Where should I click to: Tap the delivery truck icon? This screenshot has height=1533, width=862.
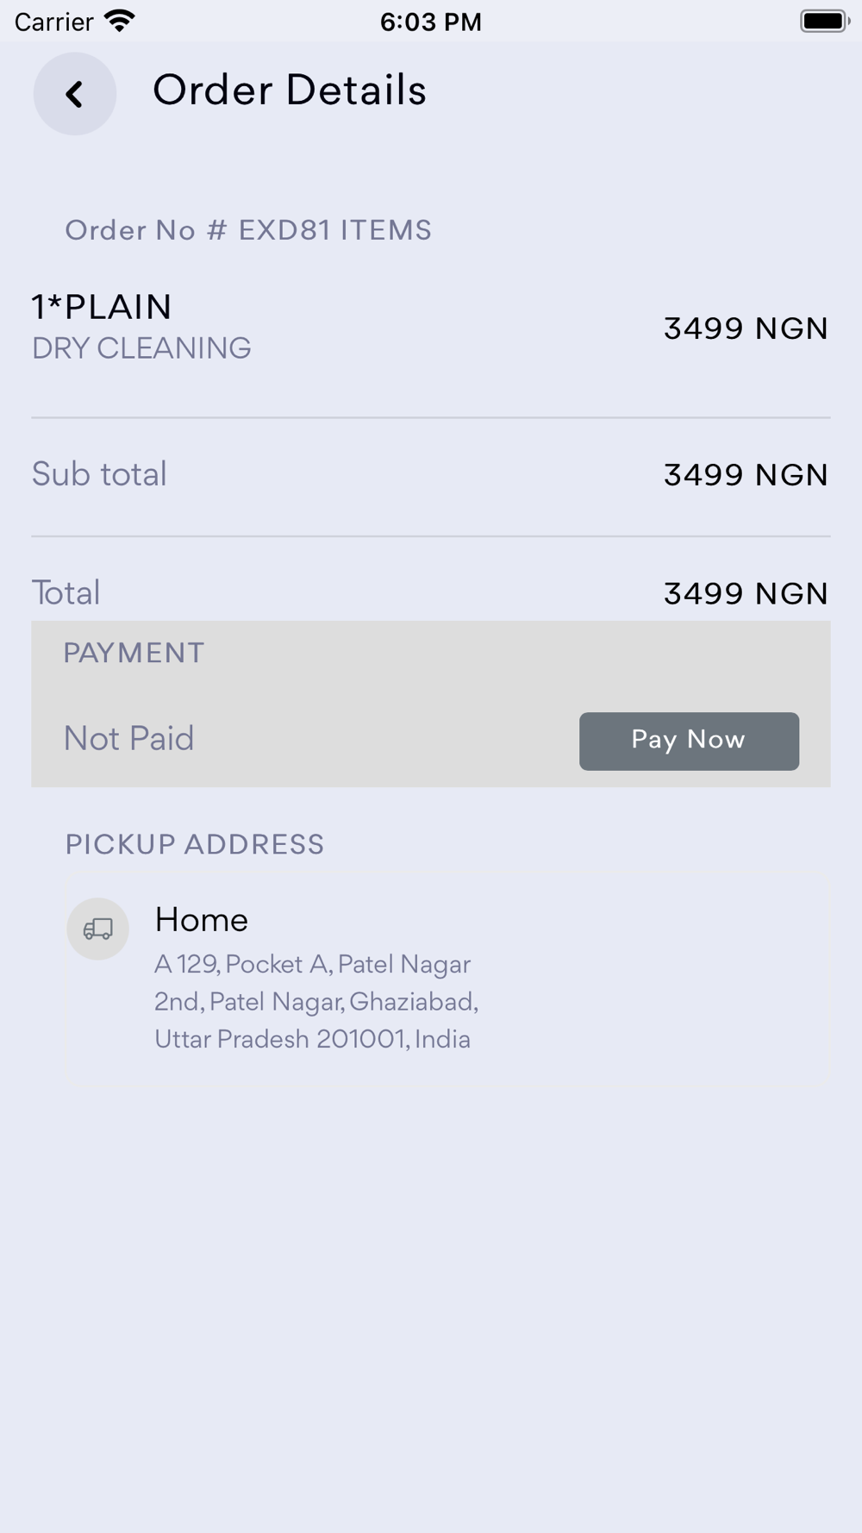(98, 929)
